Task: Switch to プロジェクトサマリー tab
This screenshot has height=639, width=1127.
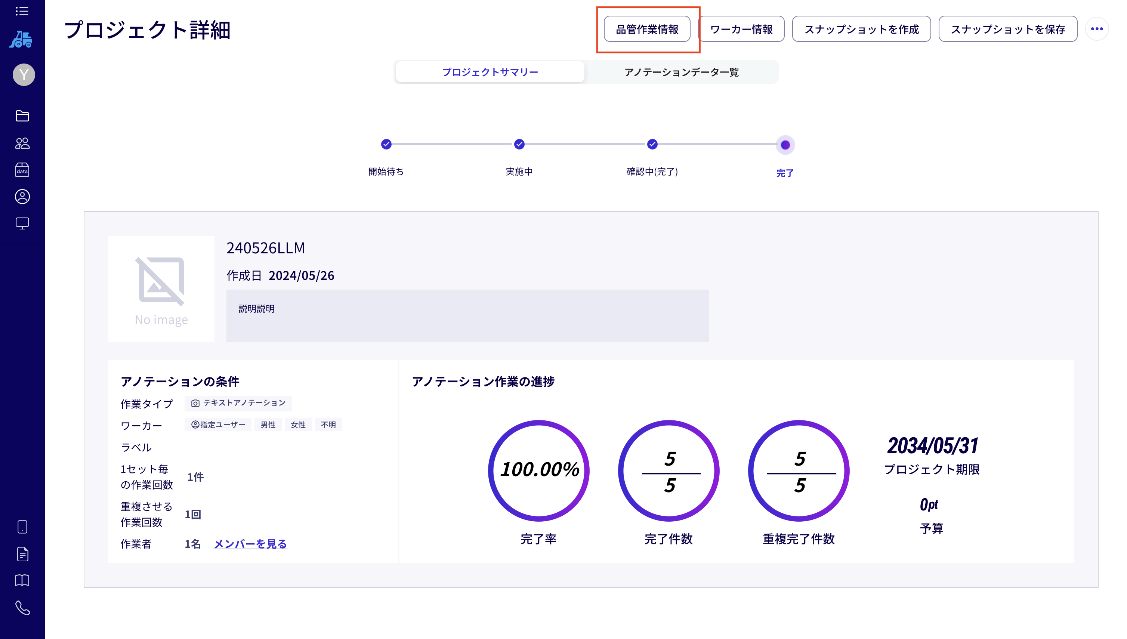Action: (x=490, y=72)
